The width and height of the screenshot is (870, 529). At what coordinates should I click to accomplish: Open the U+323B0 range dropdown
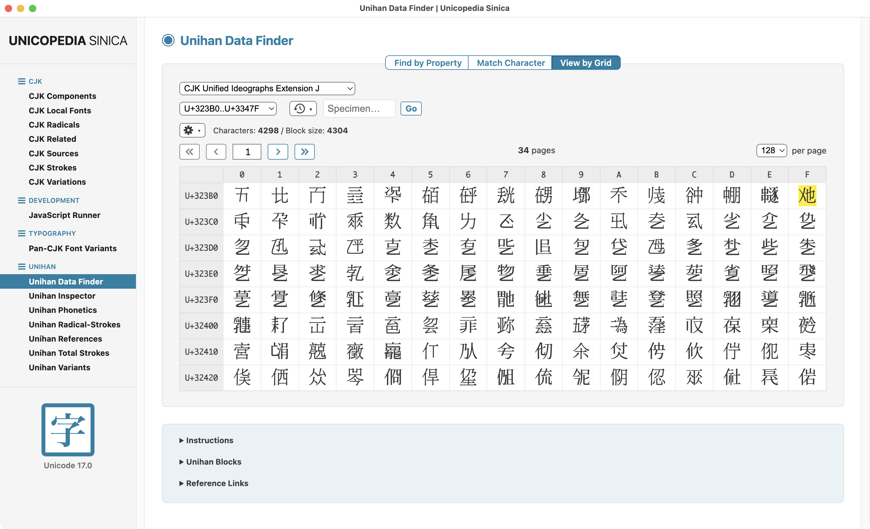(228, 109)
